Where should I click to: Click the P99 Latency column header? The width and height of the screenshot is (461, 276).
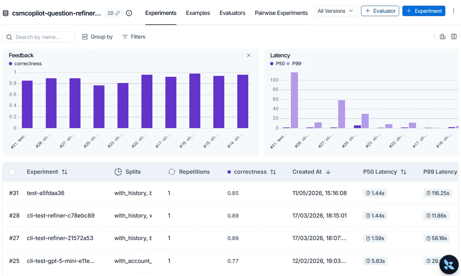(x=440, y=172)
